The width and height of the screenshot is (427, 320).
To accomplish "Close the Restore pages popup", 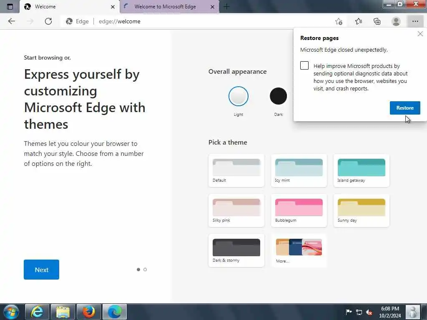I will (x=420, y=34).
